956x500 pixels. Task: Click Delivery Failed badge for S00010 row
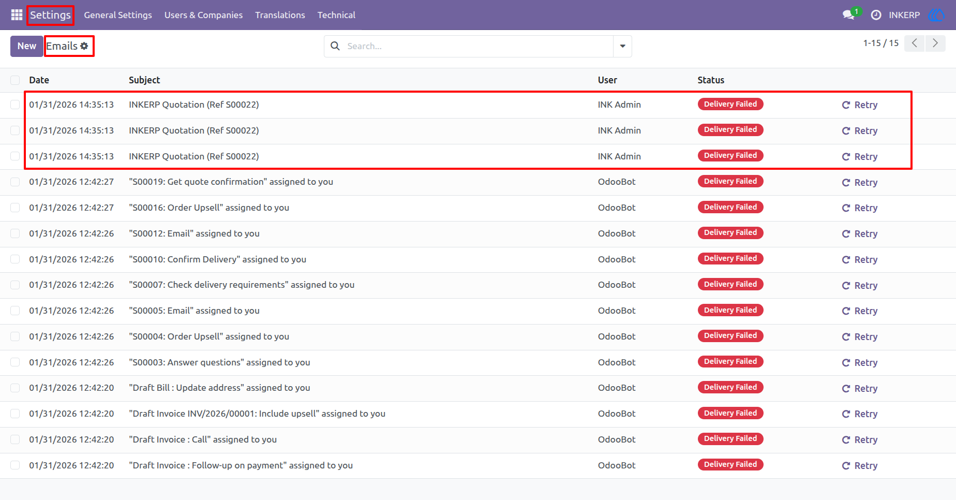[x=730, y=258]
